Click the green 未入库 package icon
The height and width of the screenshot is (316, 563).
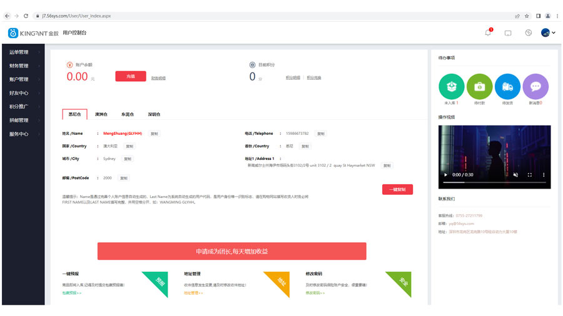[x=452, y=87]
